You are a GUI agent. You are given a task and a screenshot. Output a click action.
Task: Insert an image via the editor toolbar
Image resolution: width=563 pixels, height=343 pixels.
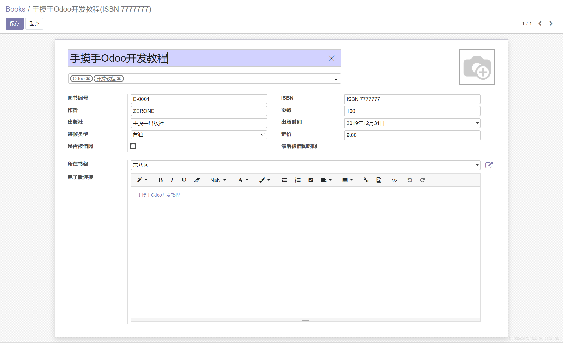379,180
